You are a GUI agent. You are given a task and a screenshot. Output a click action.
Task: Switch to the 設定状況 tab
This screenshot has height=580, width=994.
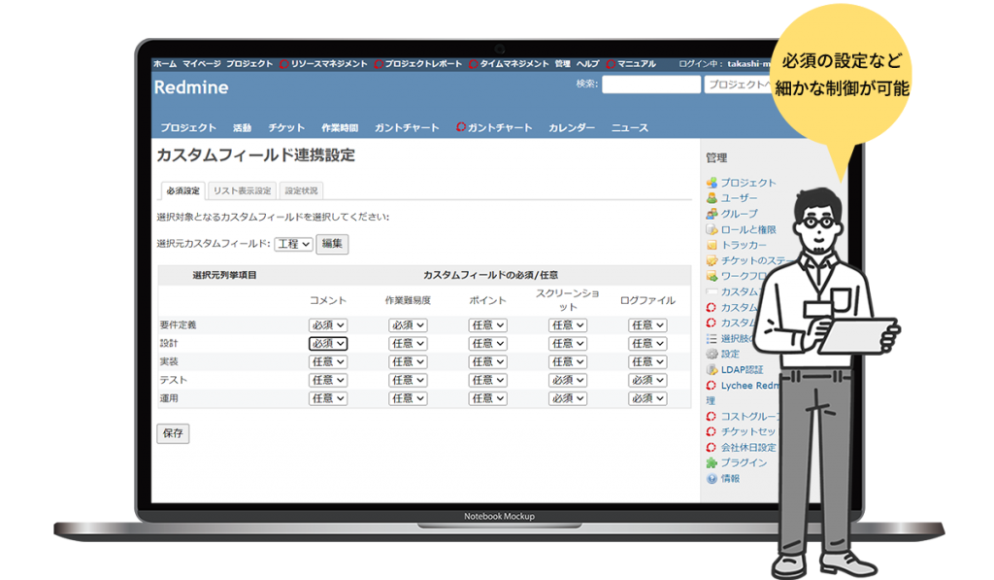pyautogui.click(x=301, y=190)
